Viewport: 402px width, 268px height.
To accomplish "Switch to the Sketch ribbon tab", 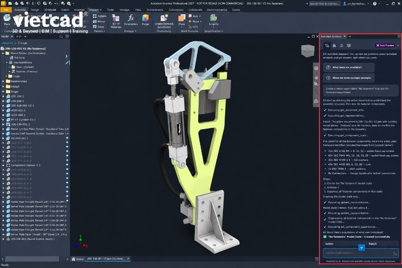I will point(65,10).
